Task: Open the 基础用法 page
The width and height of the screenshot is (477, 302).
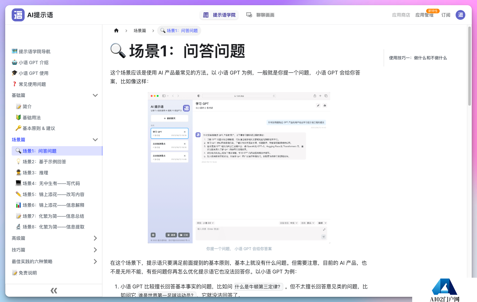Action: 28,118
